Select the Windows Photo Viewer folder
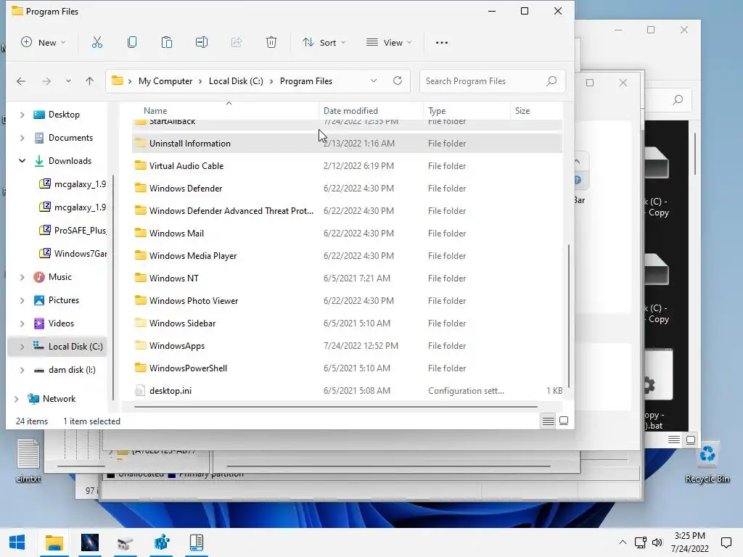The height and width of the screenshot is (557, 743). [x=348, y=301]
